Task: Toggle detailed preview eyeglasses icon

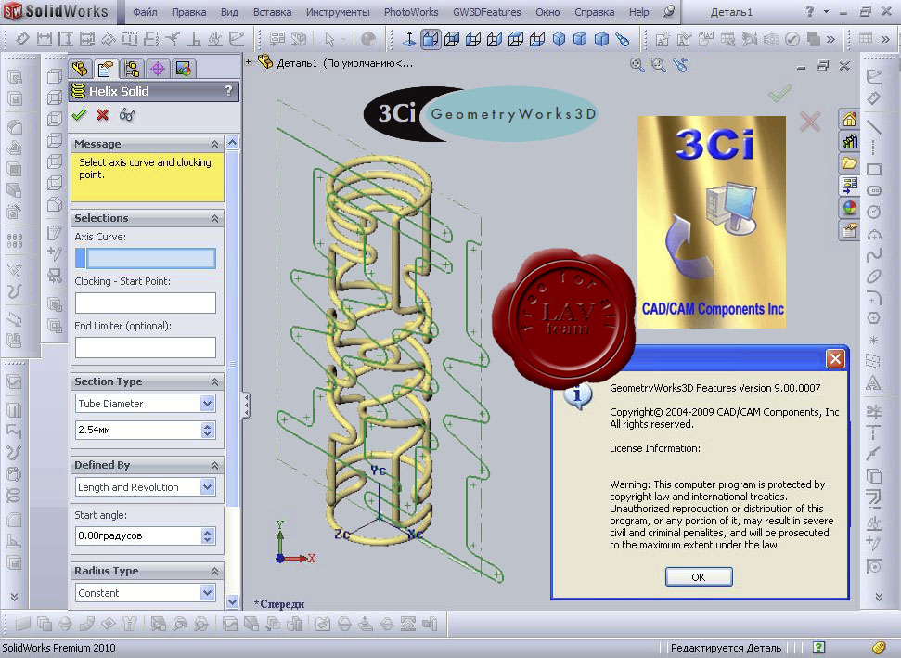Action: coord(127,115)
